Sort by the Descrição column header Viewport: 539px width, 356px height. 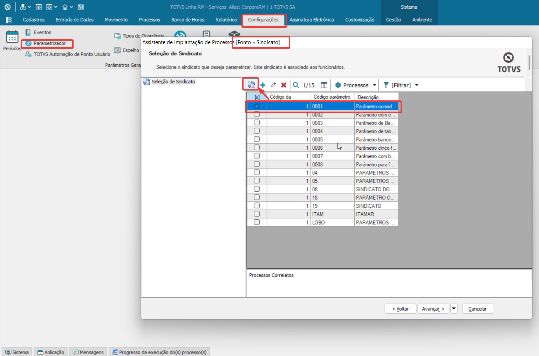(376, 97)
